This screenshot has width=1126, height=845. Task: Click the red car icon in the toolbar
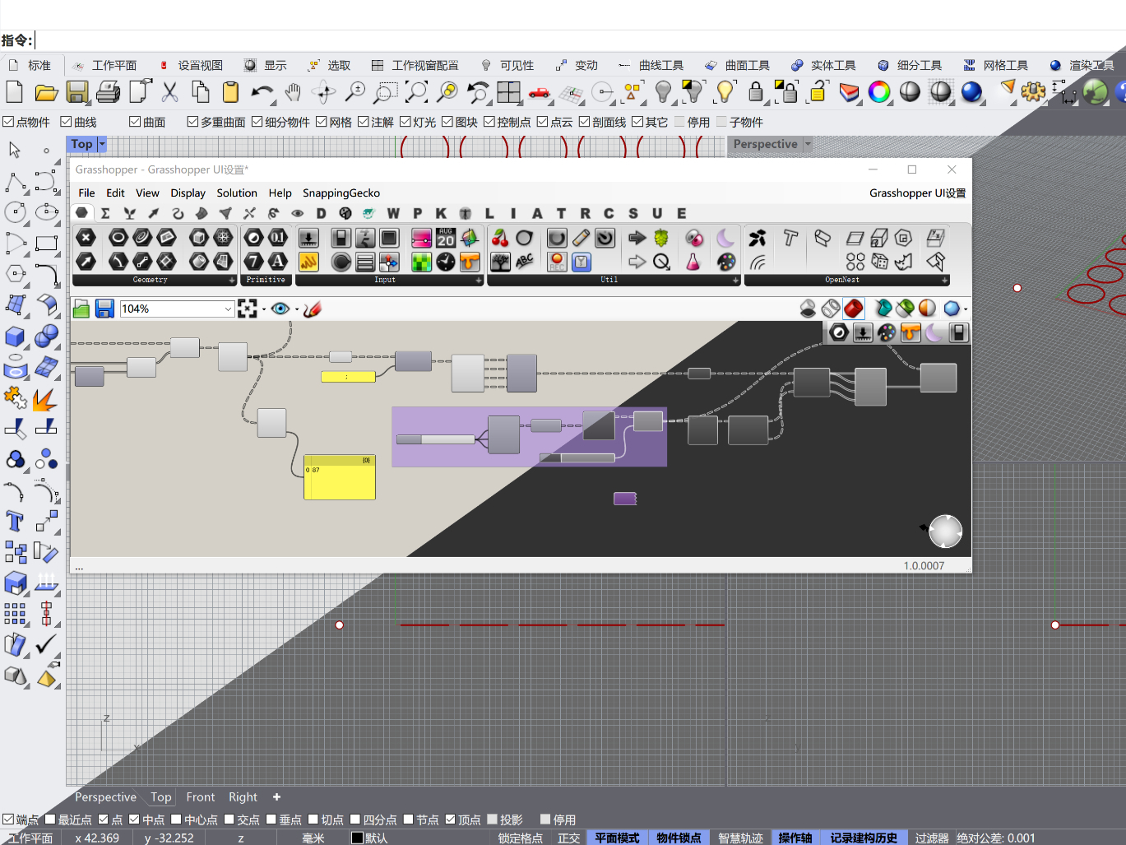(x=540, y=92)
